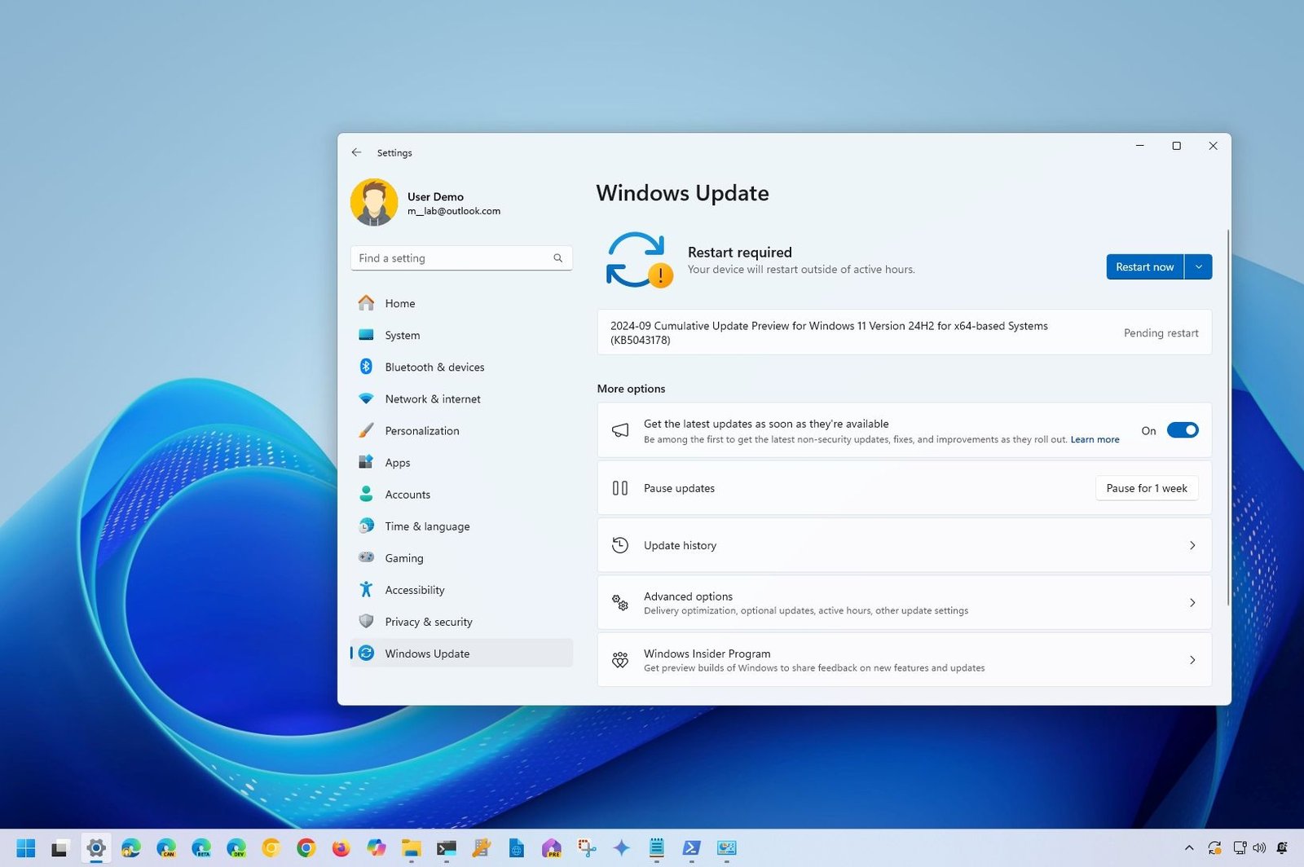Go to the Home settings page
Viewport: 1304px width, 867px height.
click(x=461, y=303)
